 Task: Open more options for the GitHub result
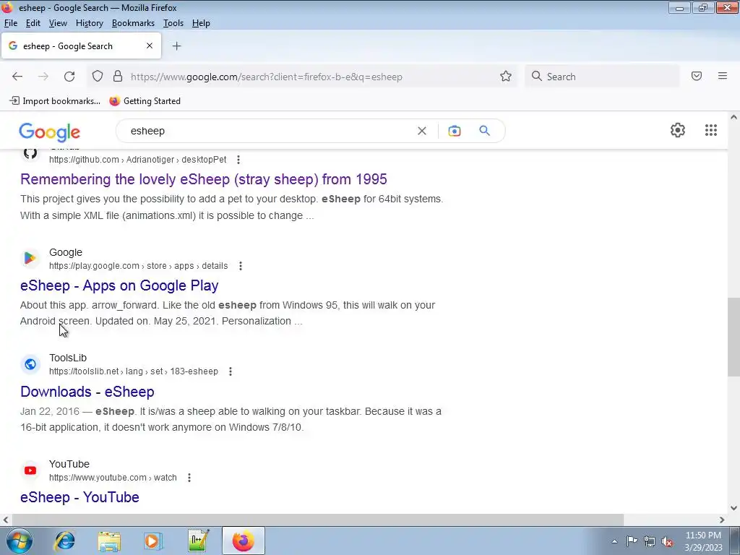pos(238,160)
